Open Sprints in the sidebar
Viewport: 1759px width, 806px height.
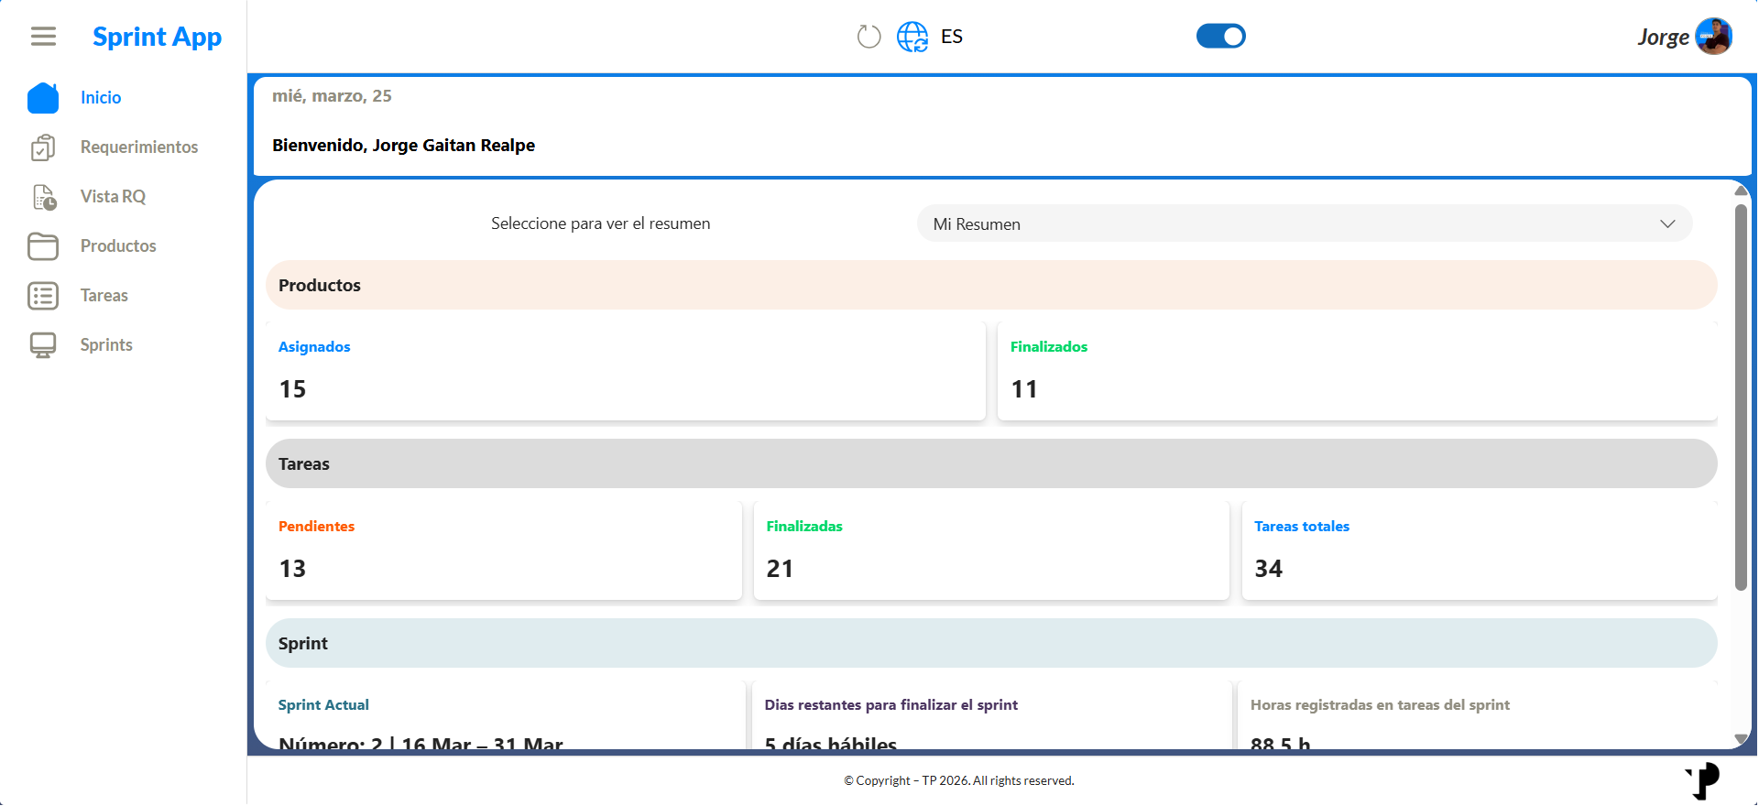click(106, 344)
